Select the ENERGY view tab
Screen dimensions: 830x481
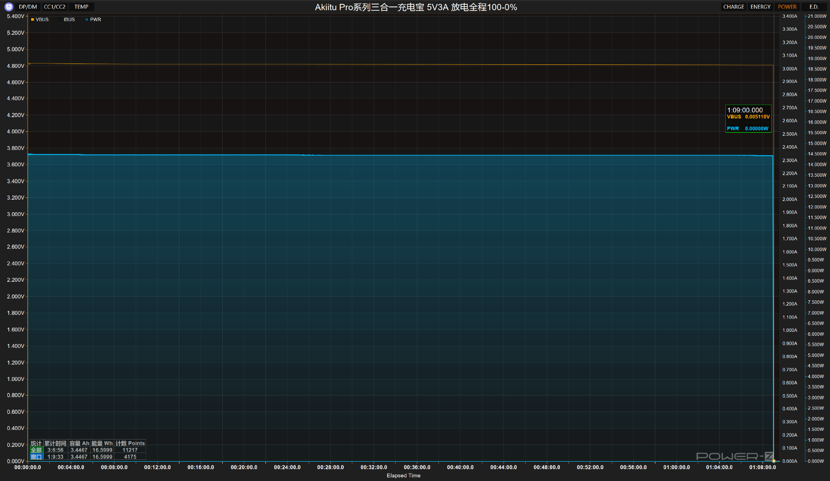click(x=760, y=7)
